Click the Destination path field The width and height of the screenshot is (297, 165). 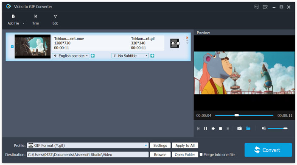pos(88,154)
